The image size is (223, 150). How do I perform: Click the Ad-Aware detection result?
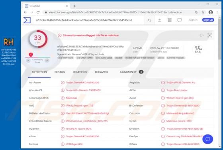coord(82,83)
